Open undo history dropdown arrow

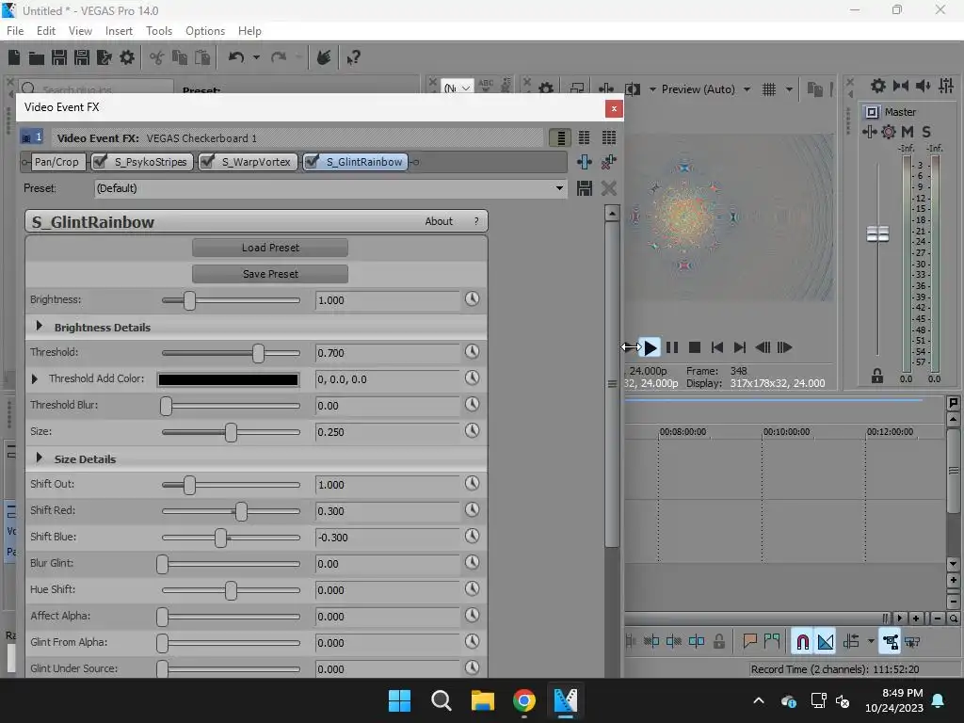tap(256, 57)
